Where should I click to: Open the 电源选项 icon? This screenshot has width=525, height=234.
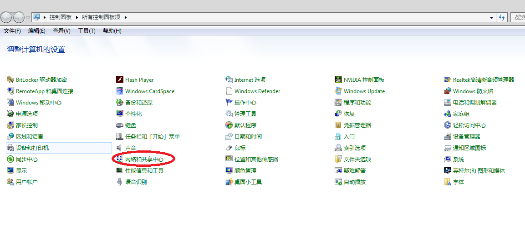click(x=10, y=114)
